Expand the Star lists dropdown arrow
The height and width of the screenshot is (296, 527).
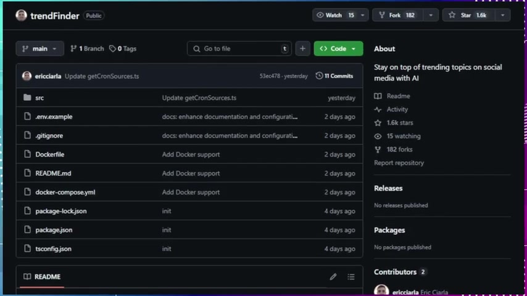(502, 15)
